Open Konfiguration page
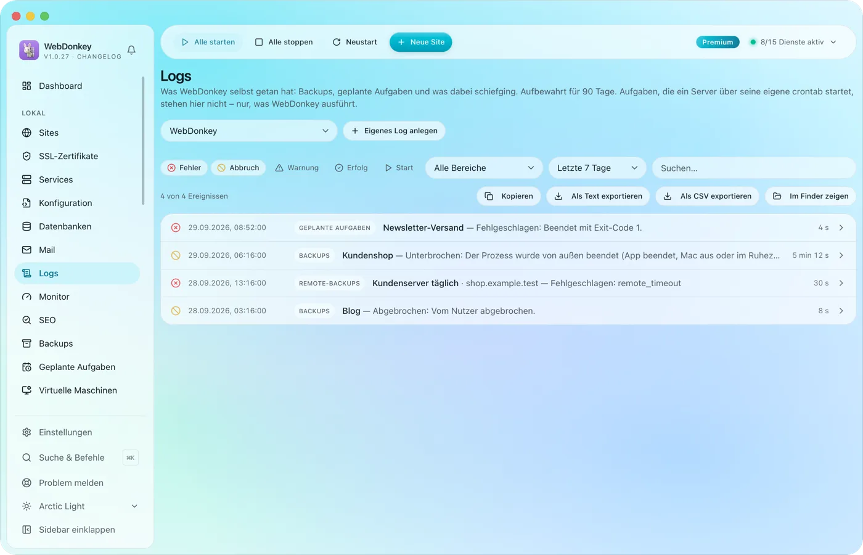The width and height of the screenshot is (863, 555). (x=77, y=203)
